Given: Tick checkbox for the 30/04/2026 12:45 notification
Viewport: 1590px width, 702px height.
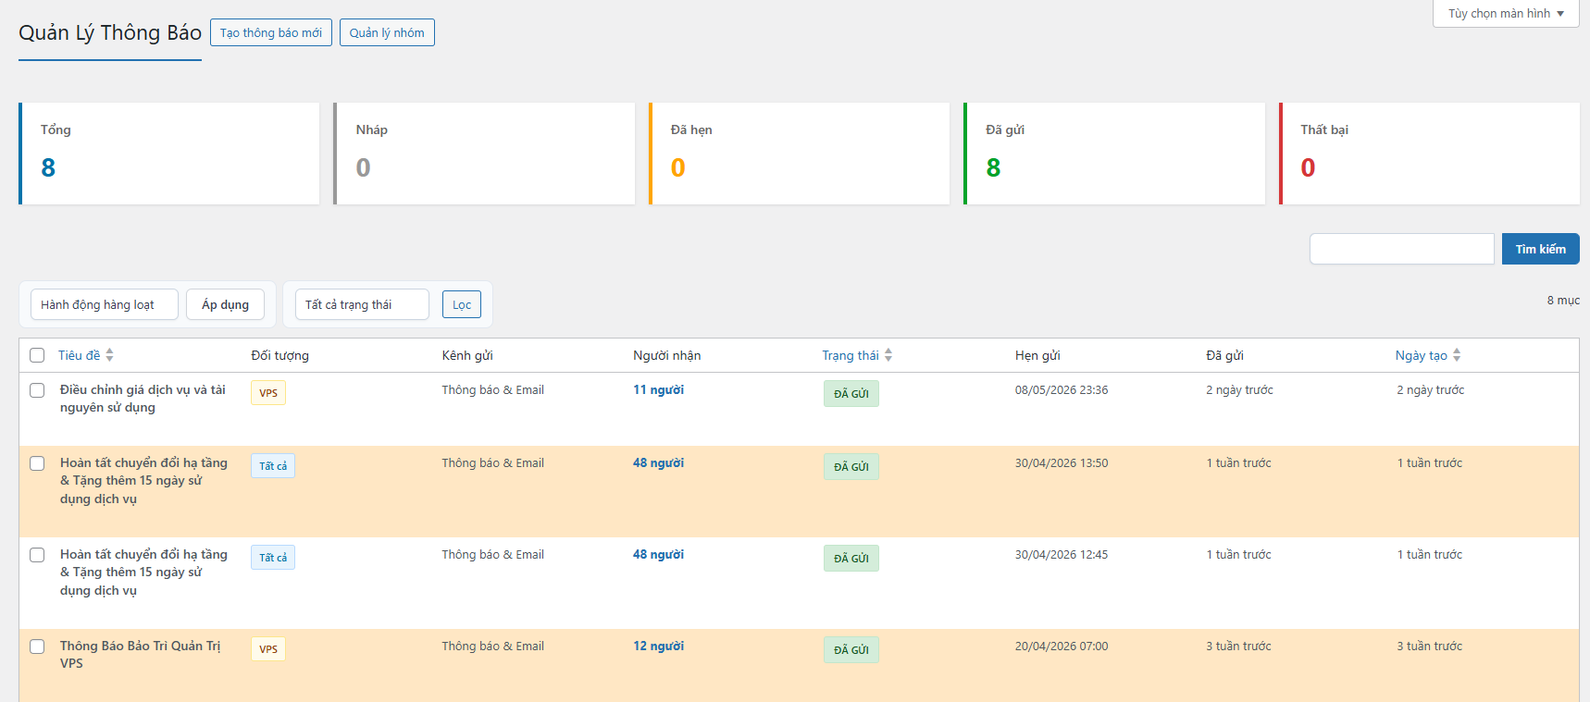Looking at the screenshot, I should point(37,555).
